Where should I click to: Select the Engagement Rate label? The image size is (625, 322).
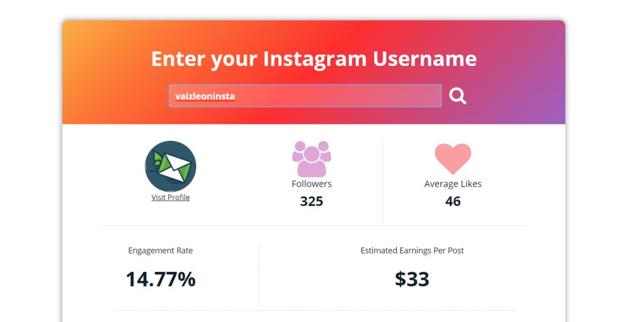click(161, 251)
